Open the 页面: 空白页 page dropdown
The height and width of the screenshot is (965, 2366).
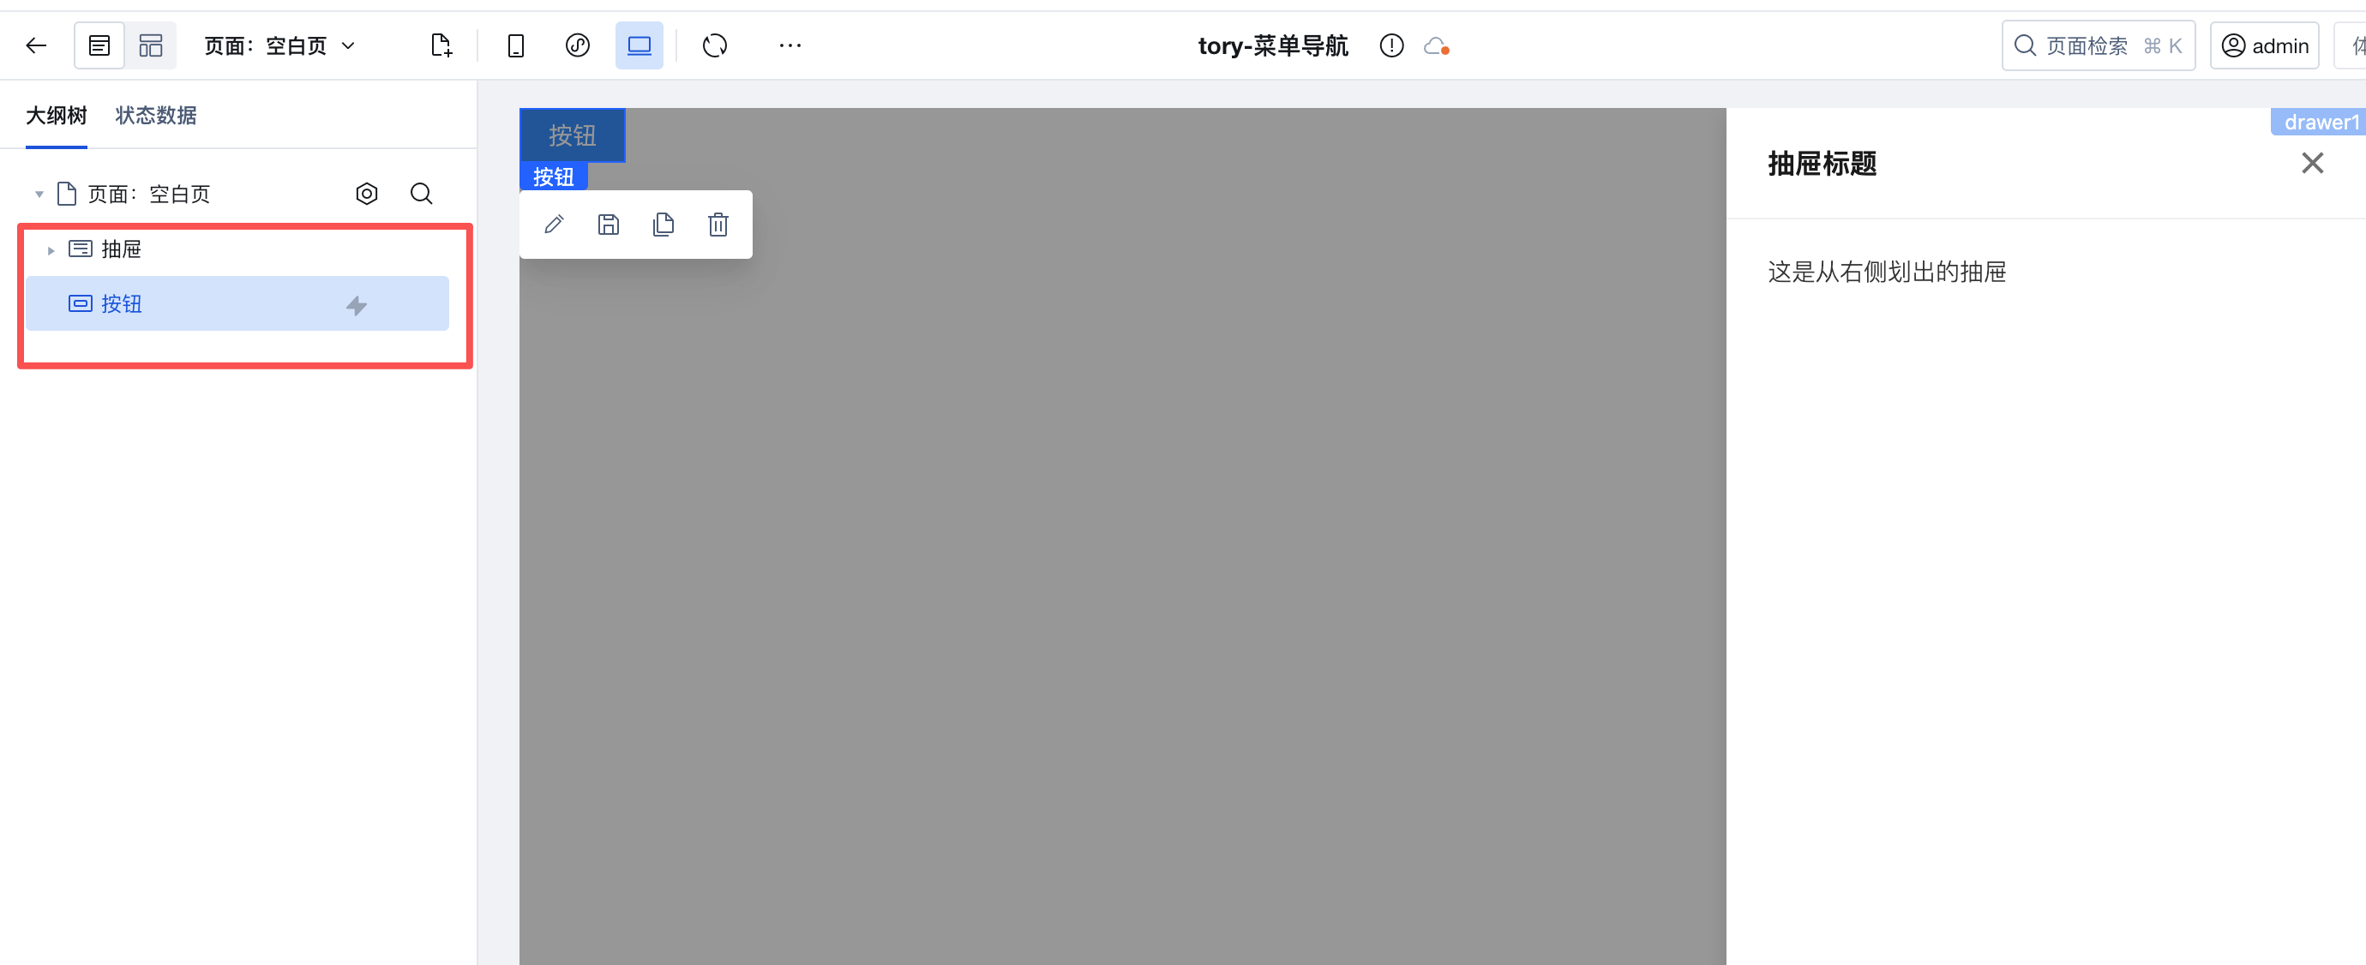pyautogui.click(x=279, y=46)
